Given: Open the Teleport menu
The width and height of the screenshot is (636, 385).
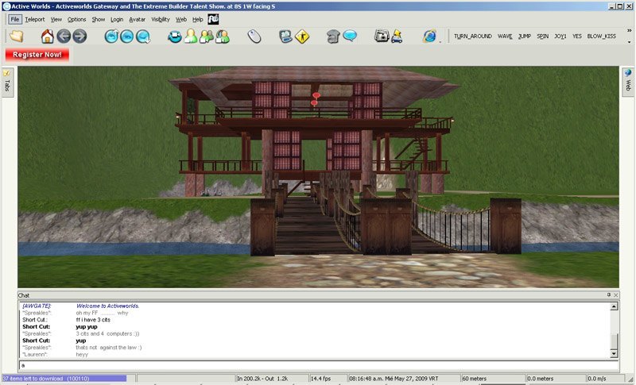Looking at the screenshot, I should pos(35,19).
